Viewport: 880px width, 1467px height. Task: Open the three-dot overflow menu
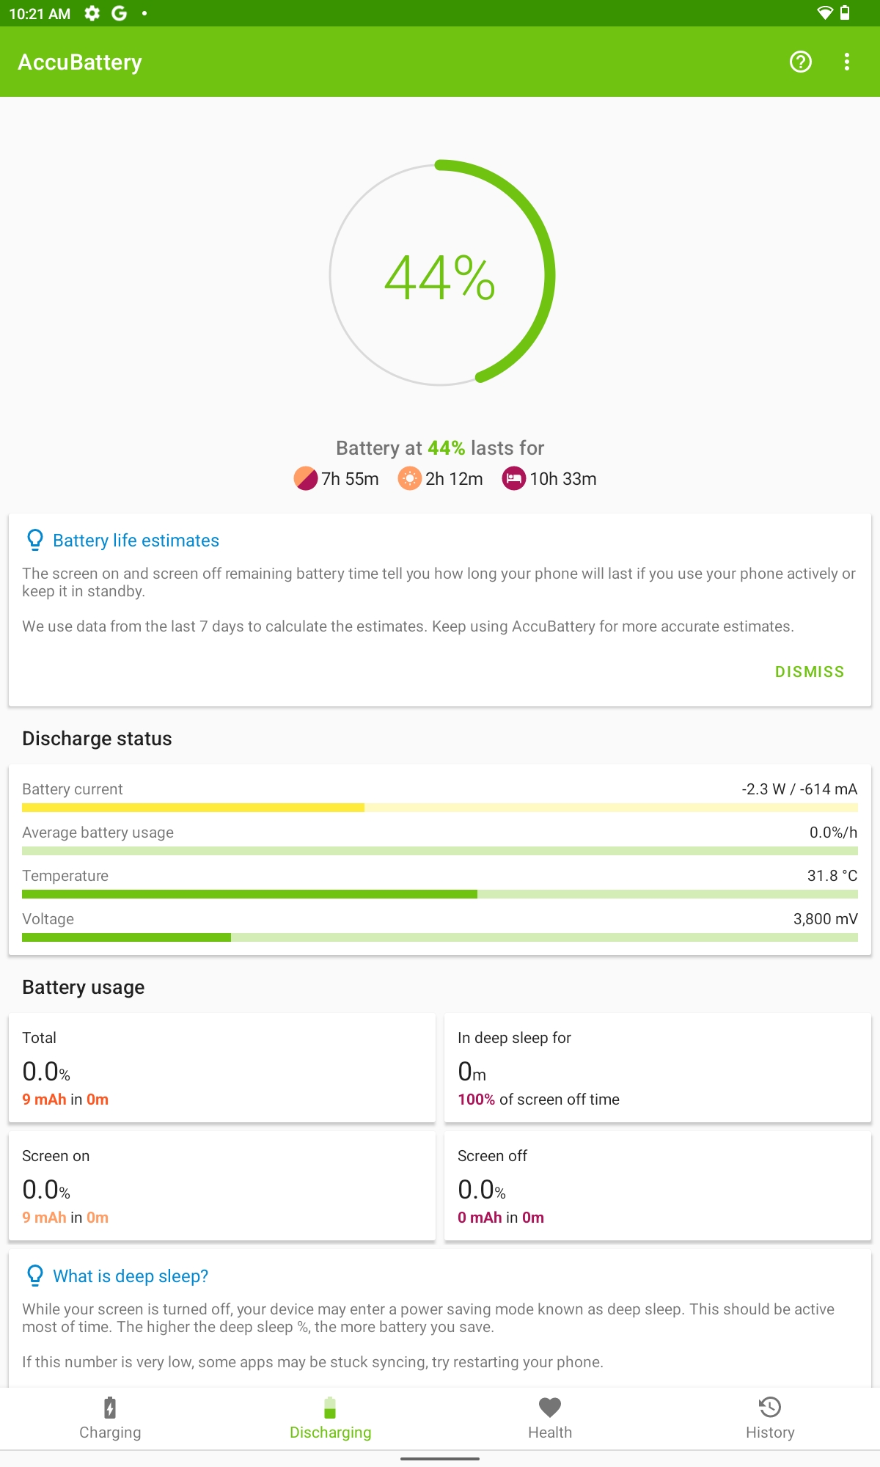point(847,62)
